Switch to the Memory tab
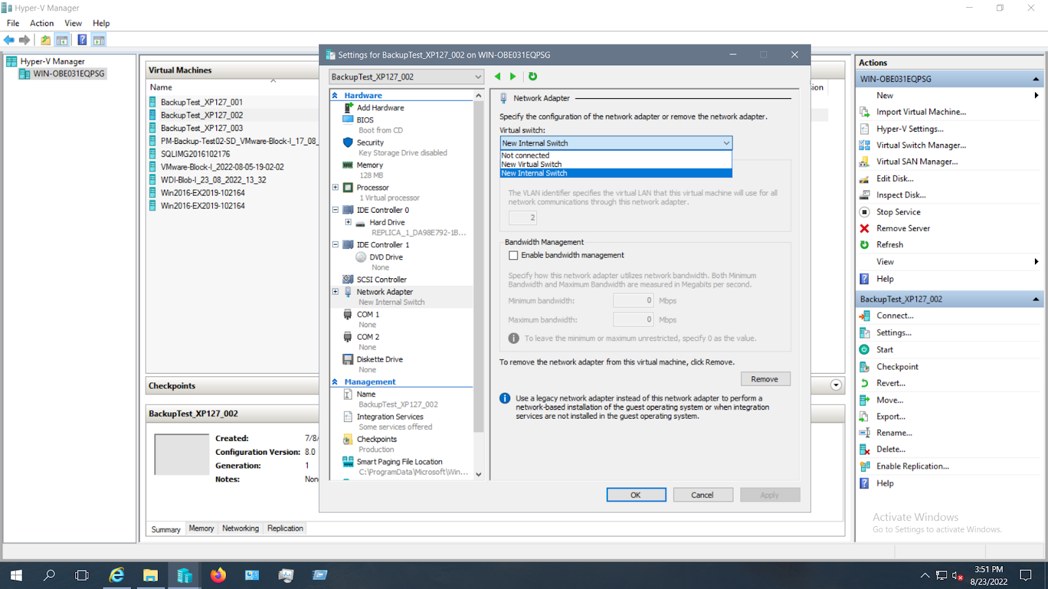 coord(201,529)
